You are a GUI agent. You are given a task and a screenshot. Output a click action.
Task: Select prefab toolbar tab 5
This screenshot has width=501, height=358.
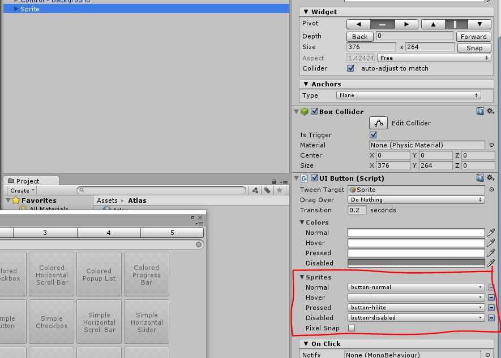(172, 233)
